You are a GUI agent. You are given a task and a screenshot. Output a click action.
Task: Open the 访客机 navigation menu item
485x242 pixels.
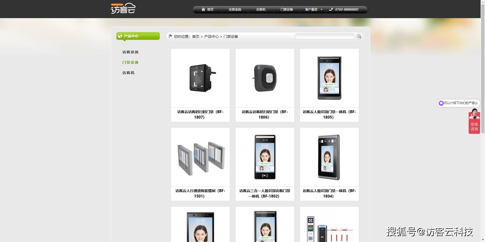(x=261, y=10)
